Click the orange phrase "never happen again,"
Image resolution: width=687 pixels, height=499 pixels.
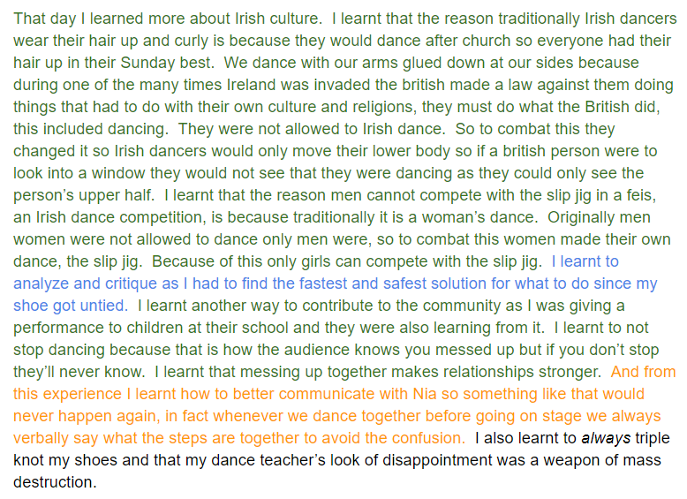pyautogui.click(x=87, y=416)
